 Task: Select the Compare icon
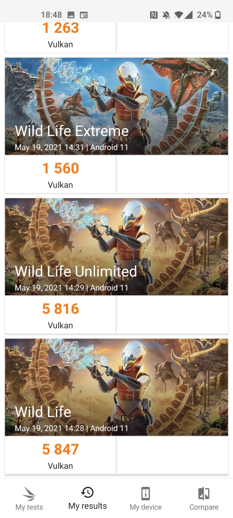coord(204,493)
